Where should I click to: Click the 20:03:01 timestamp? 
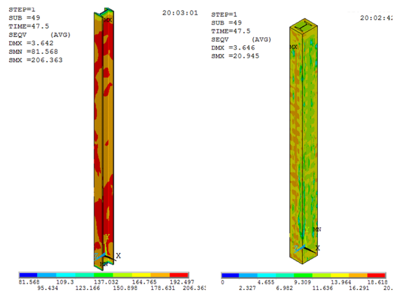pyautogui.click(x=180, y=12)
